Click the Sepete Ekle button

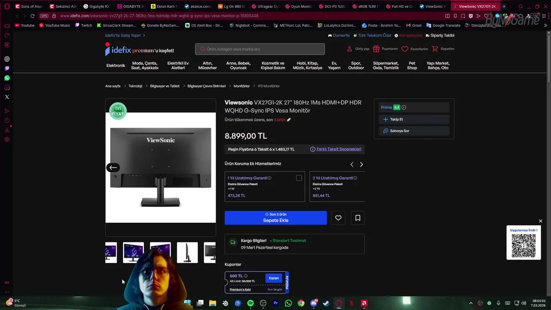[x=275, y=218]
